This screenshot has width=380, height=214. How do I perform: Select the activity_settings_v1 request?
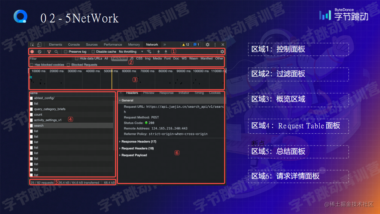pyautogui.click(x=71, y=120)
